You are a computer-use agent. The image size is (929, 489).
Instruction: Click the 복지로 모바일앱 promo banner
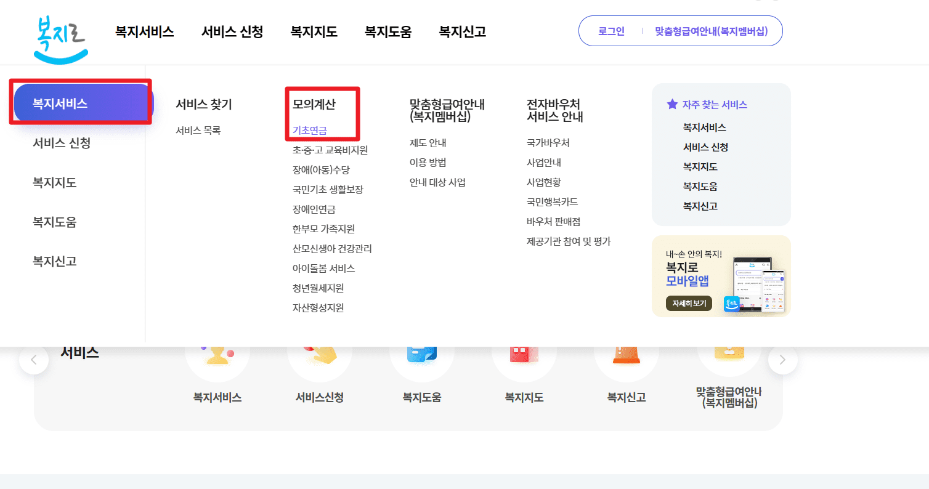coord(721,275)
